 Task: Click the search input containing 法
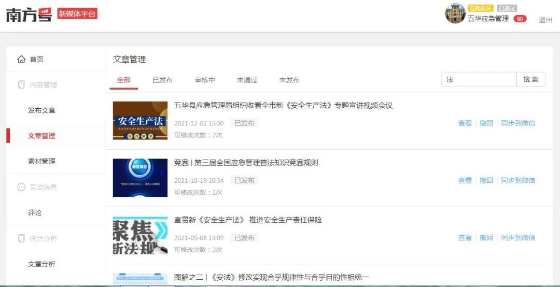pyautogui.click(x=479, y=79)
